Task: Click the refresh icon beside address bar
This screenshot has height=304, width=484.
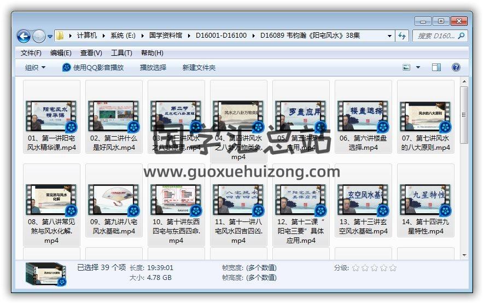Action: point(403,36)
